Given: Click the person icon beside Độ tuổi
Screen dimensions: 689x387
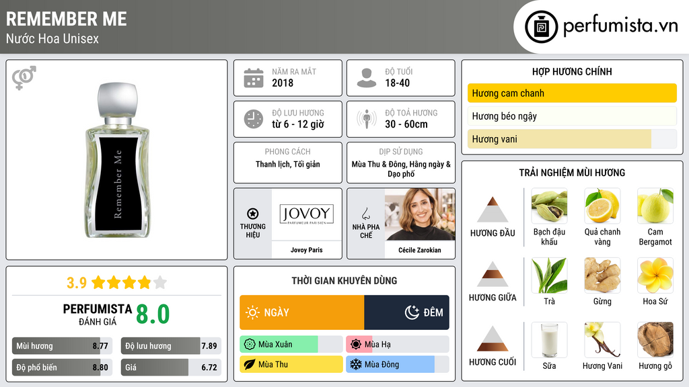Looking at the screenshot, I should pyautogui.click(x=367, y=78).
